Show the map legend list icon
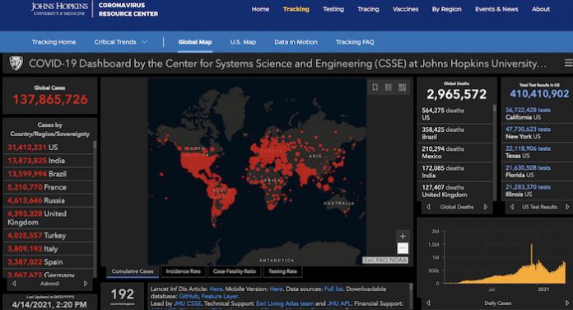This screenshot has width=573, height=310. [389, 87]
